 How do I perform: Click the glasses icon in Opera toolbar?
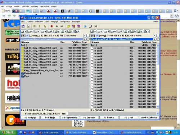(177, 16)
